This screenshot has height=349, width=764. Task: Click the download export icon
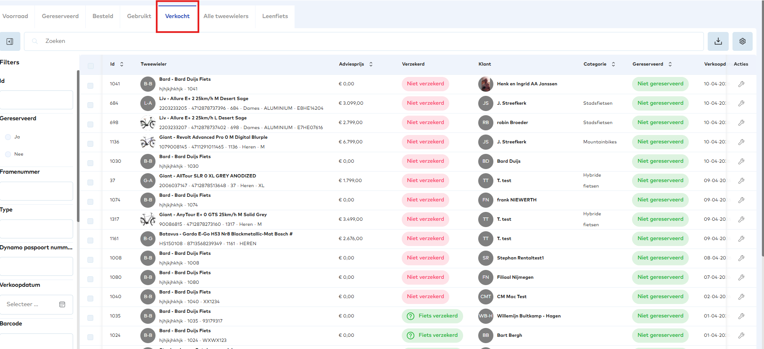click(x=718, y=41)
